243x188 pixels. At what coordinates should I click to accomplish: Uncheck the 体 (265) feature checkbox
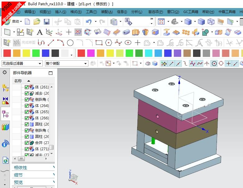pos(26,112)
